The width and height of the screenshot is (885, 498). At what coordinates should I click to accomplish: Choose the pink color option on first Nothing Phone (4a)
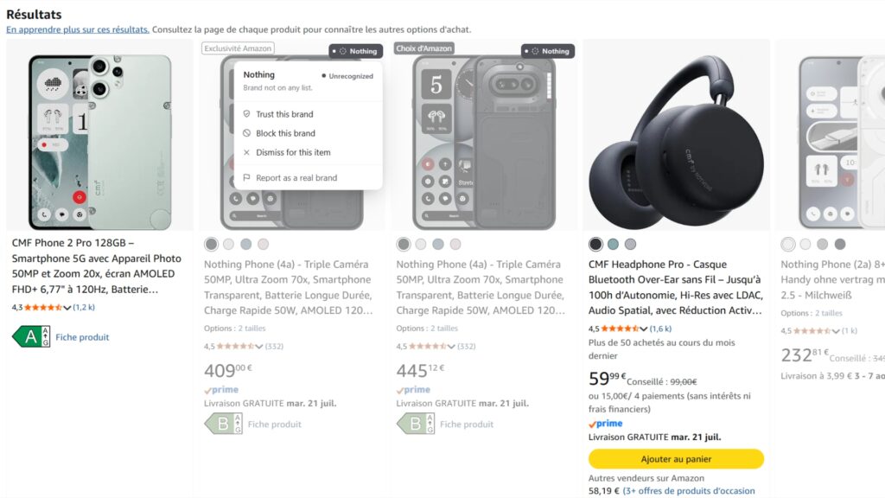[263, 244]
